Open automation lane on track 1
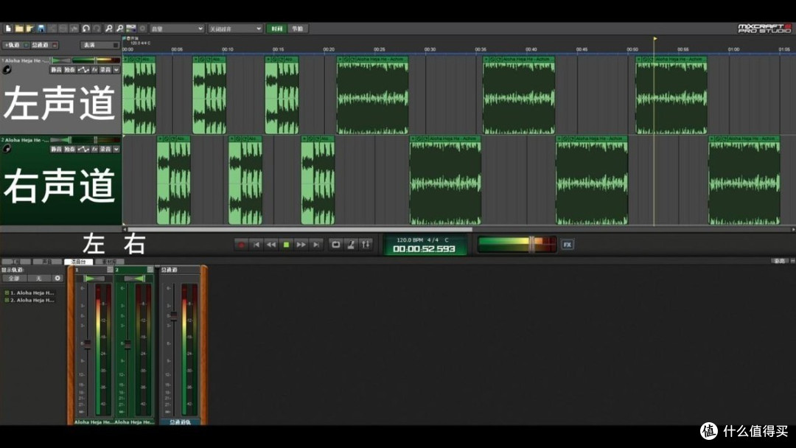The width and height of the screenshot is (796, 448). (83, 69)
